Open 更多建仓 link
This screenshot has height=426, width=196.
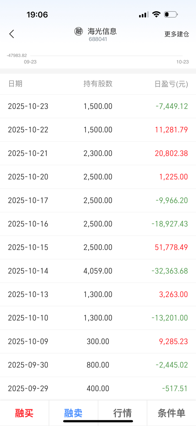click(177, 34)
